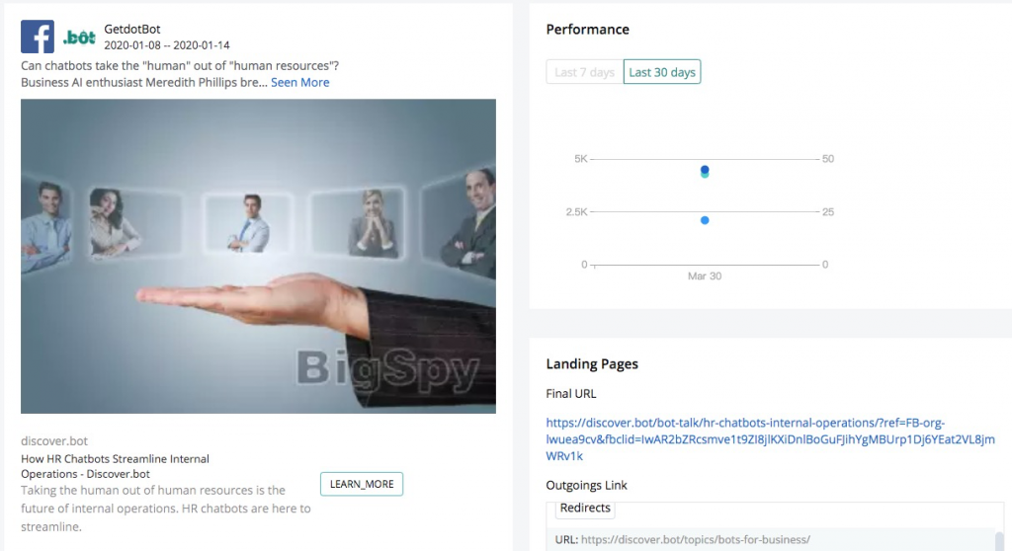The image size is (1012, 551).
Task: Select the Redirects tab
Action: (585, 508)
